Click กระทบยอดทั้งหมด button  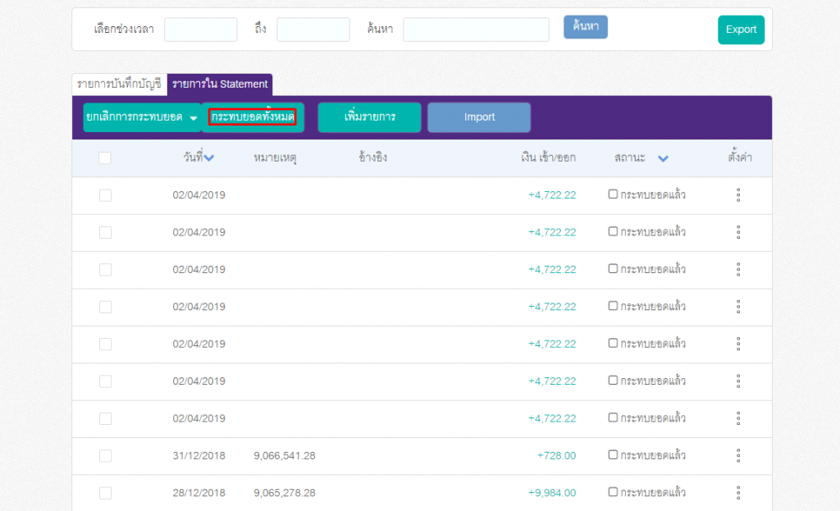[253, 116]
